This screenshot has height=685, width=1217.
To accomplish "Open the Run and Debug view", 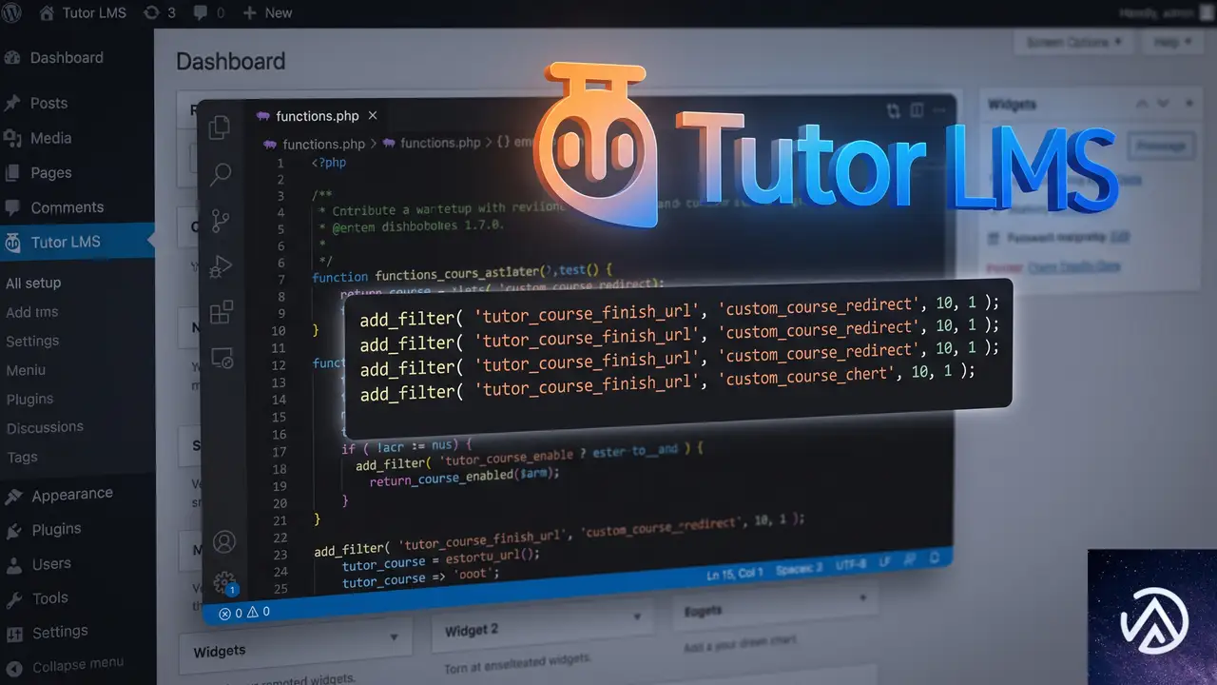I will click(221, 266).
